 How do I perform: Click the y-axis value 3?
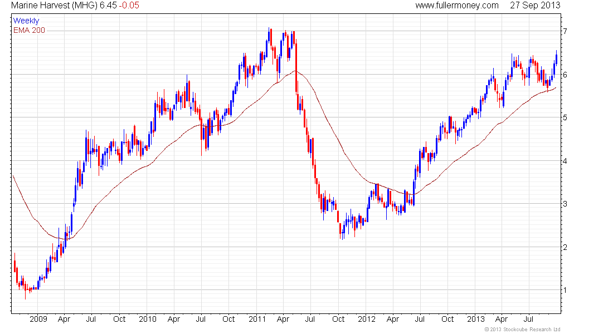(x=565, y=204)
